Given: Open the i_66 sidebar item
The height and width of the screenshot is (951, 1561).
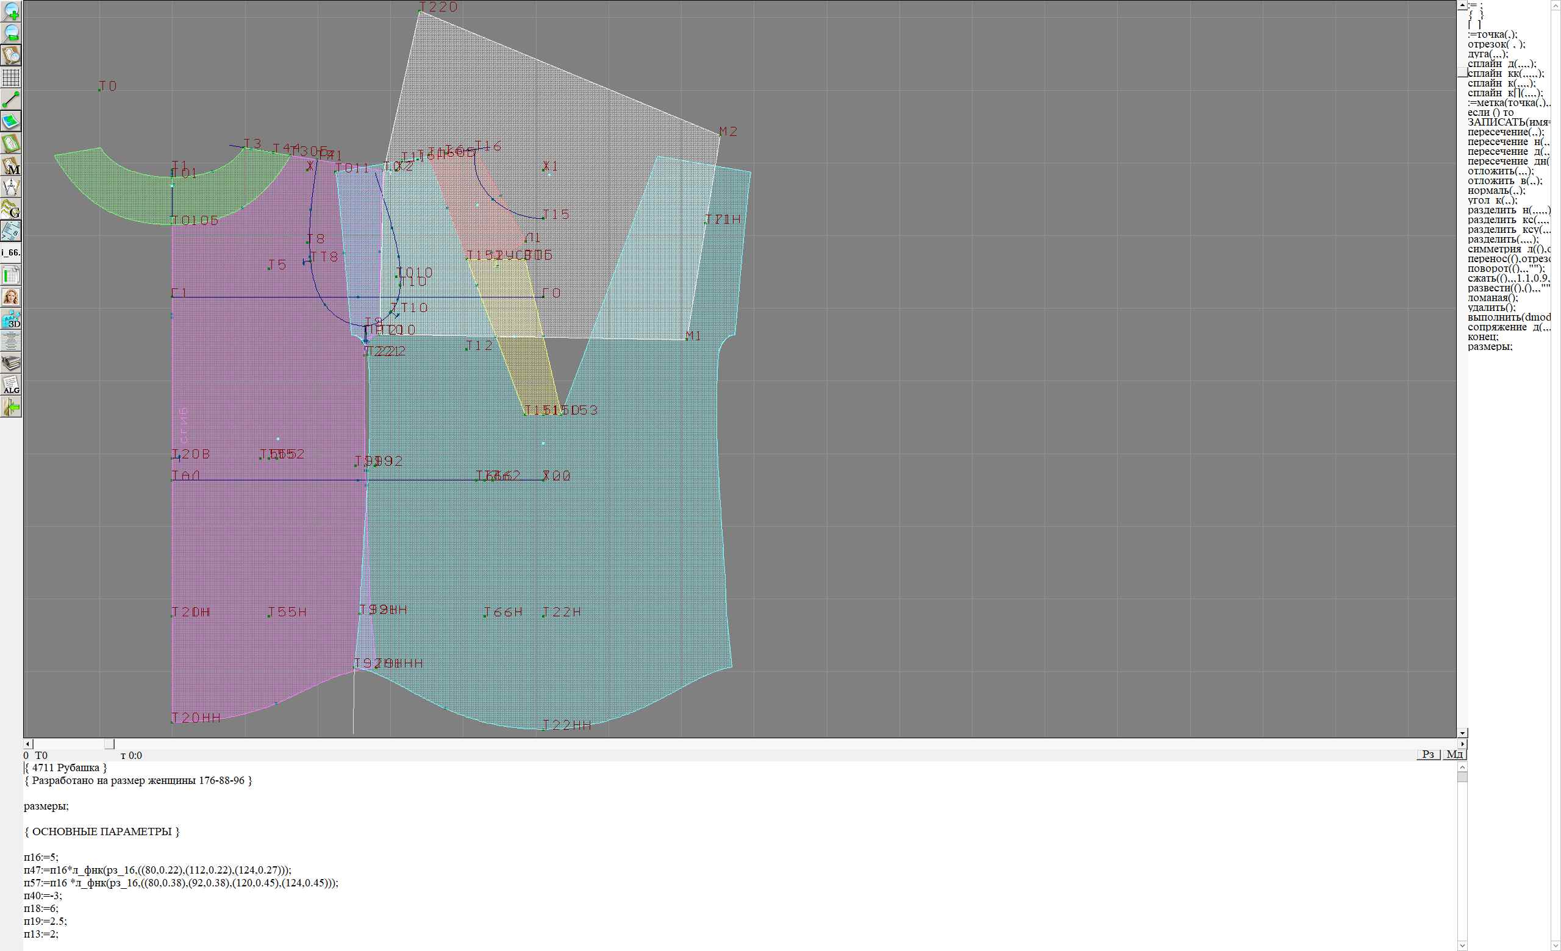Looking at the screenshot, I should pyautogui.click(x=11, y=252).
